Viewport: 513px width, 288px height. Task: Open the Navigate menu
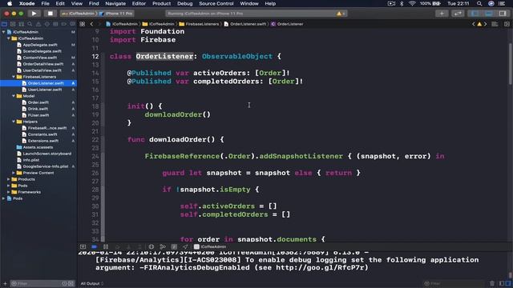(x=115, y=3)
